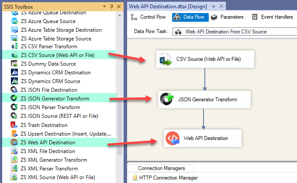Click 'ZS Upsert Destination (Insert, Update,...' text

66,133
